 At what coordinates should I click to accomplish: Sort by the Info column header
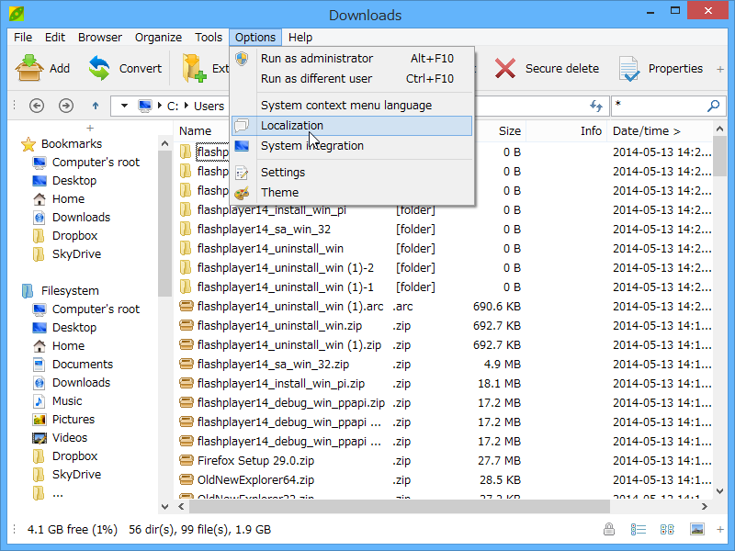click(x=591, y=131)
